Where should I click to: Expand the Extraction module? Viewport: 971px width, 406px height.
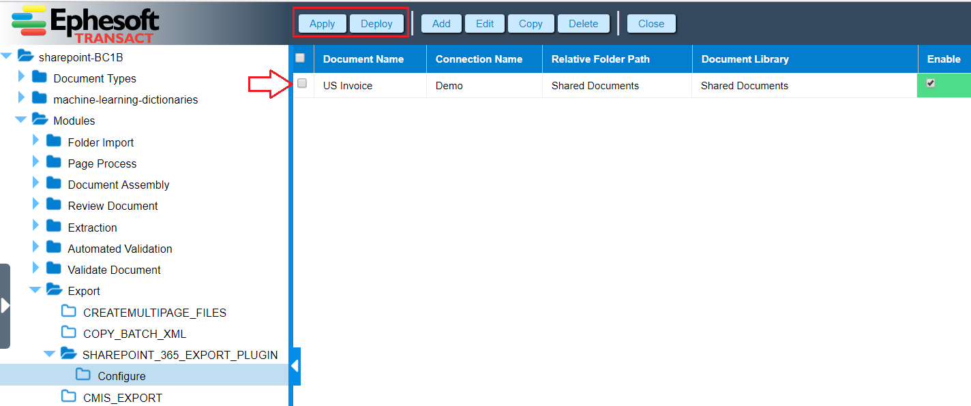tap(35, 226)
